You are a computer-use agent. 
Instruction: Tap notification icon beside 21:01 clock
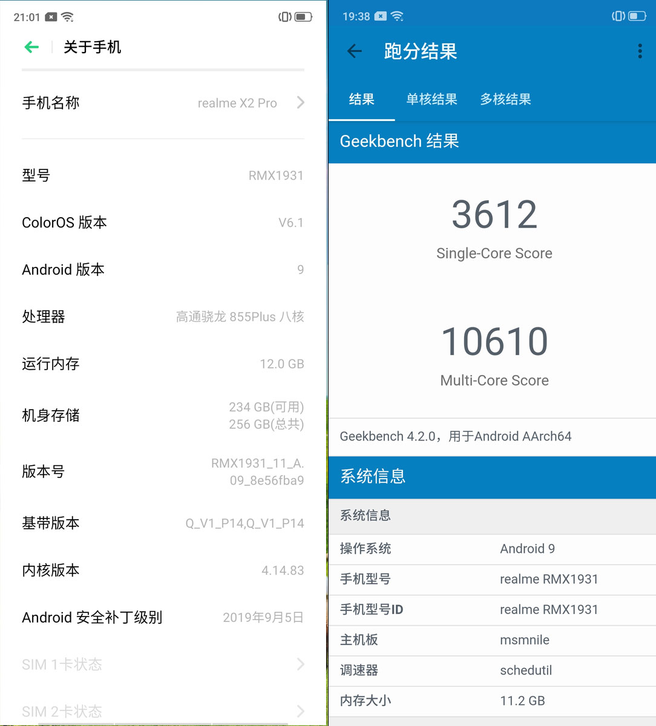(51, 17)
